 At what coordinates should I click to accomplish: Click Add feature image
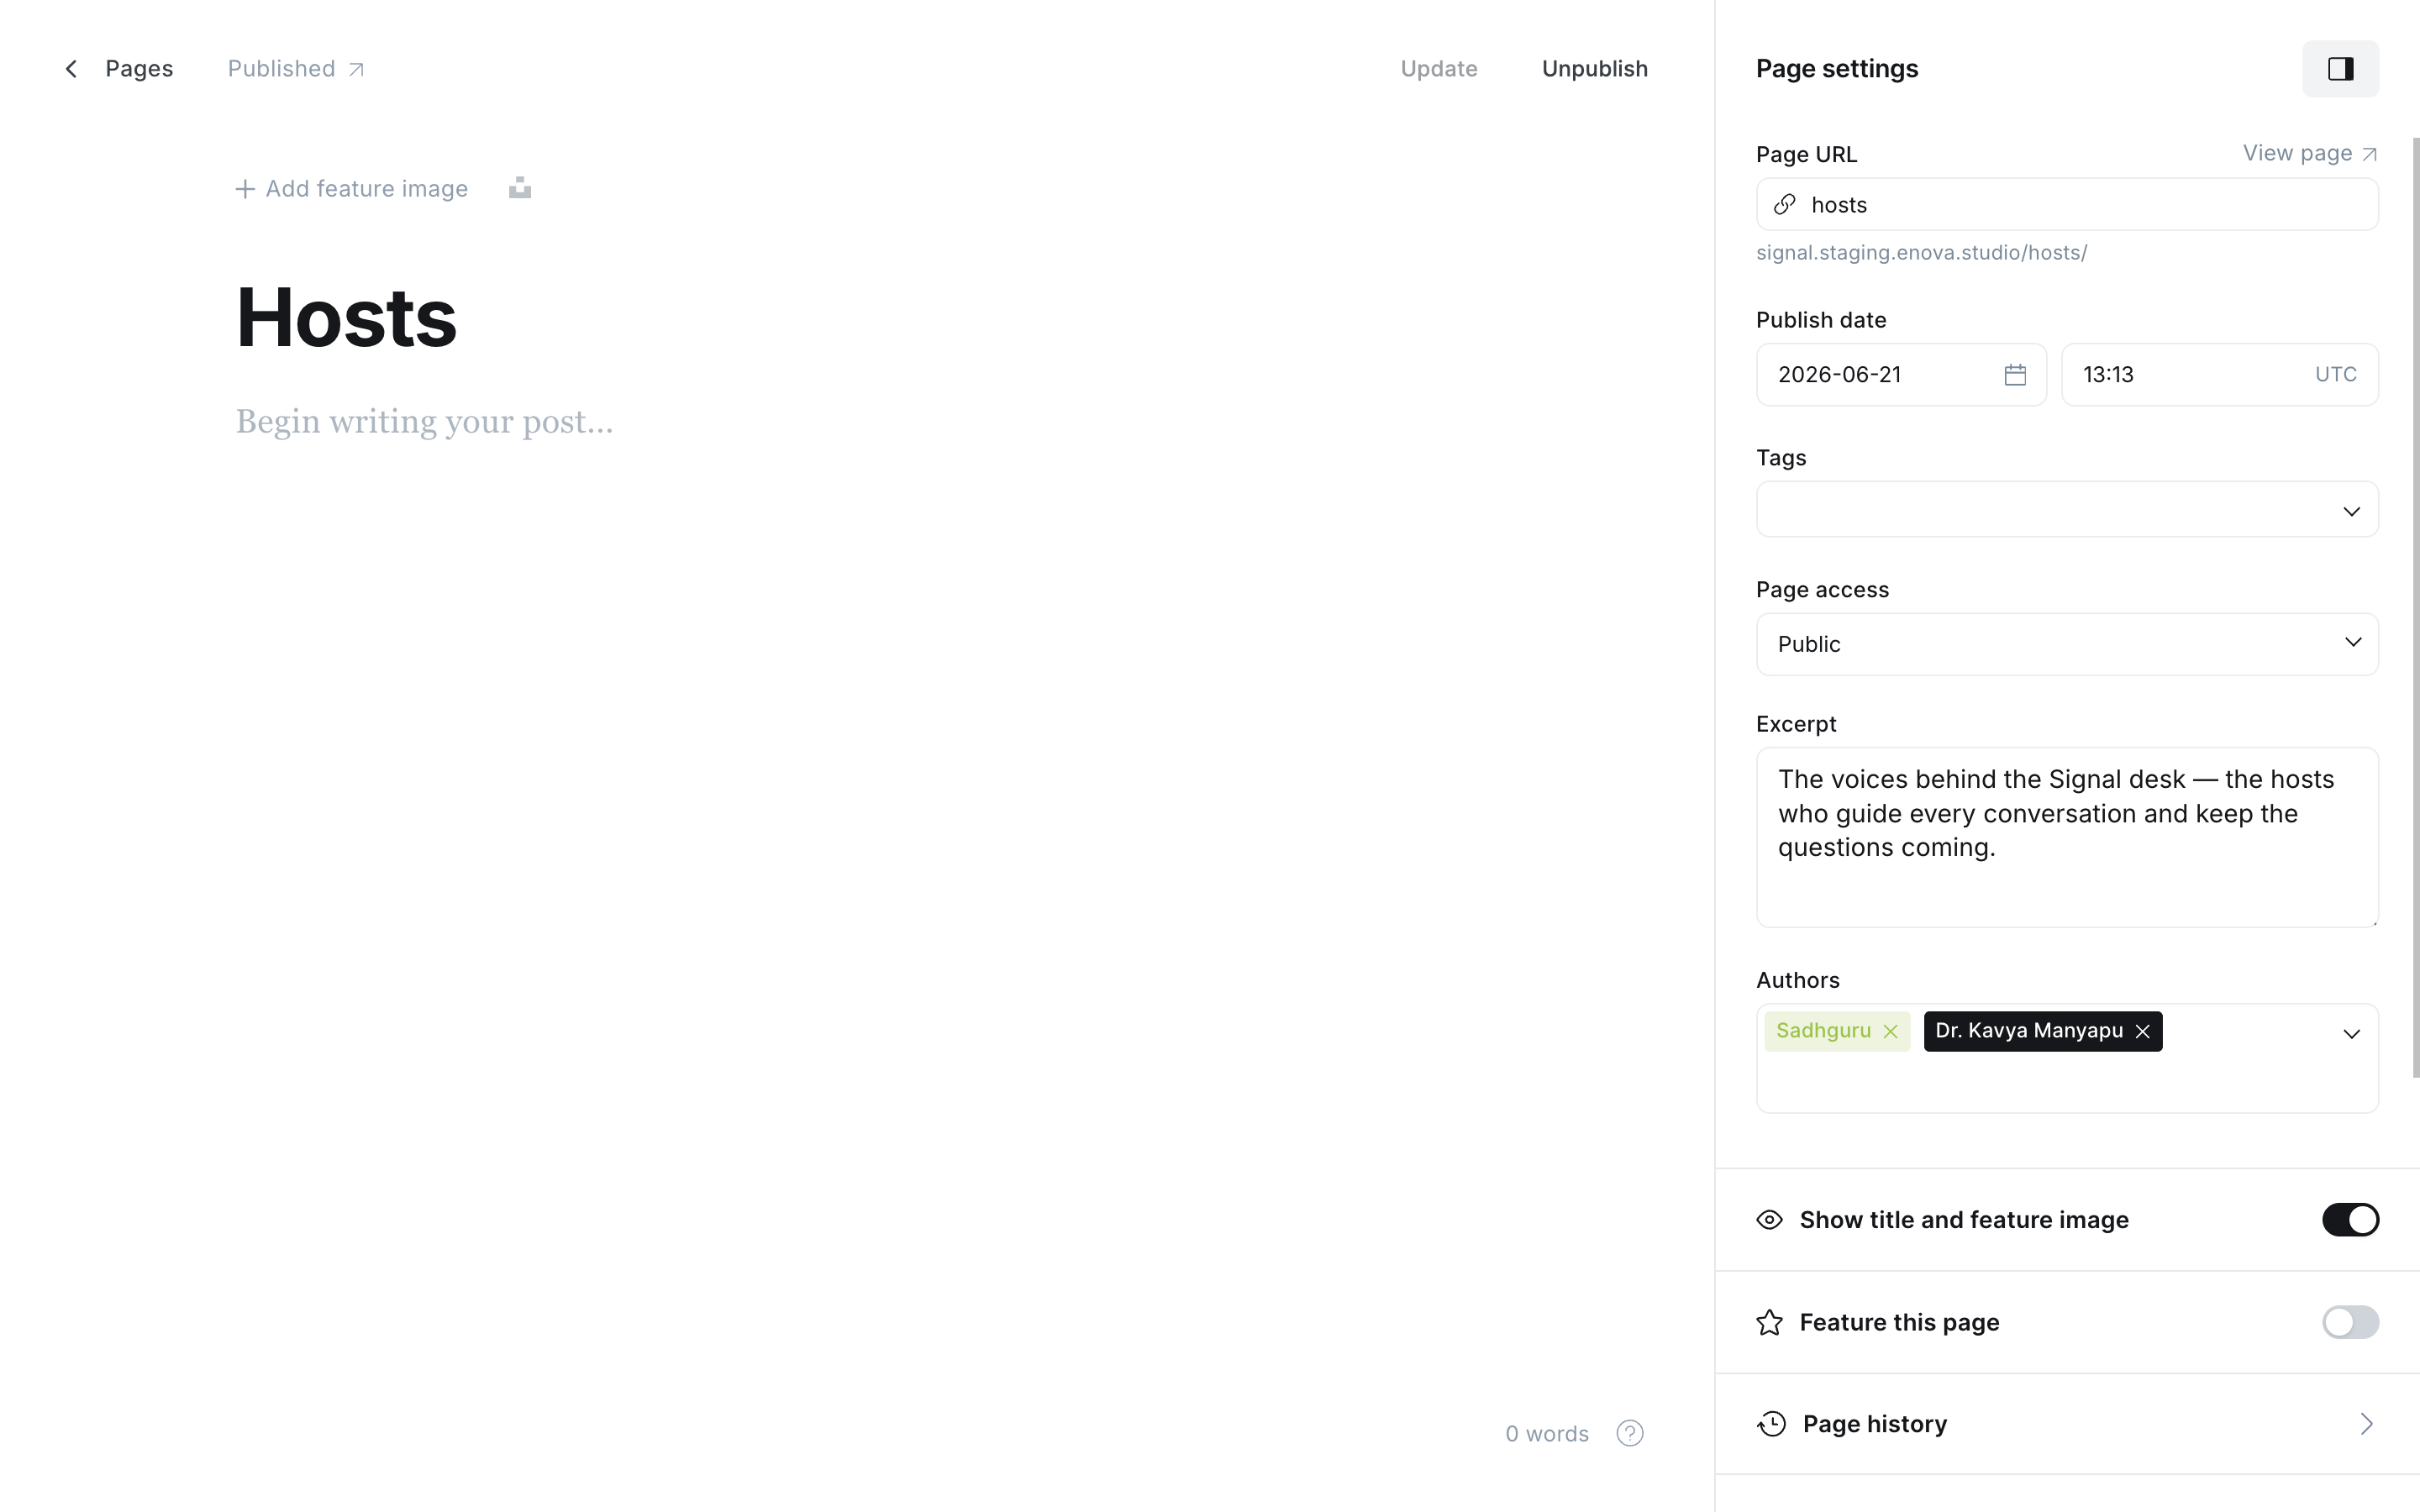[352, 188]
